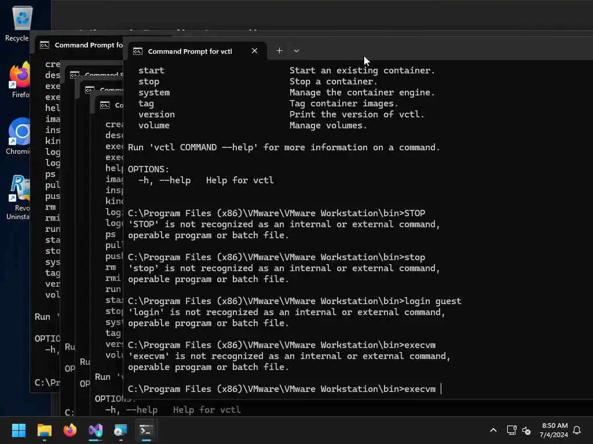Open a new terminal tab with plus button

(x=279, y=51)
